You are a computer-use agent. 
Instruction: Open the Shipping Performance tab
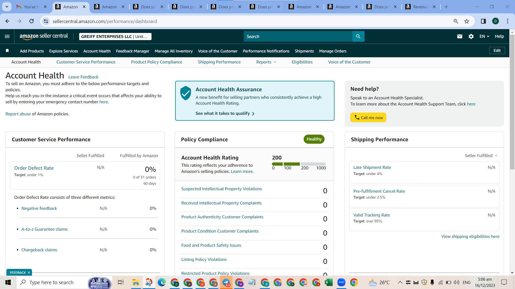[219, 62]
